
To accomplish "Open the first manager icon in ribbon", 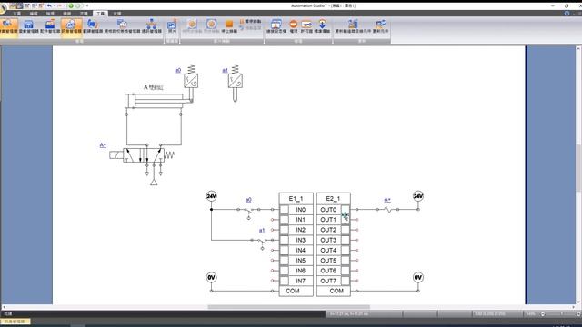I will [x=8, y=26].
